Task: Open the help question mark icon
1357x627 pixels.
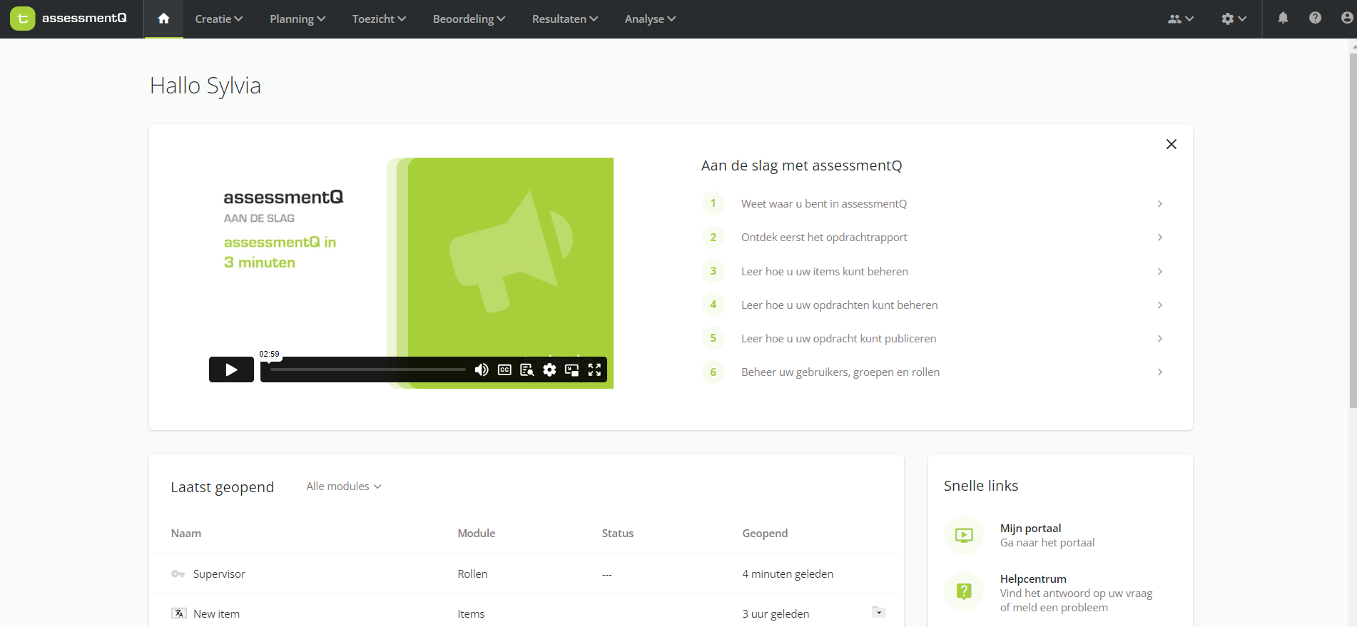Action: pos(1315,19)
